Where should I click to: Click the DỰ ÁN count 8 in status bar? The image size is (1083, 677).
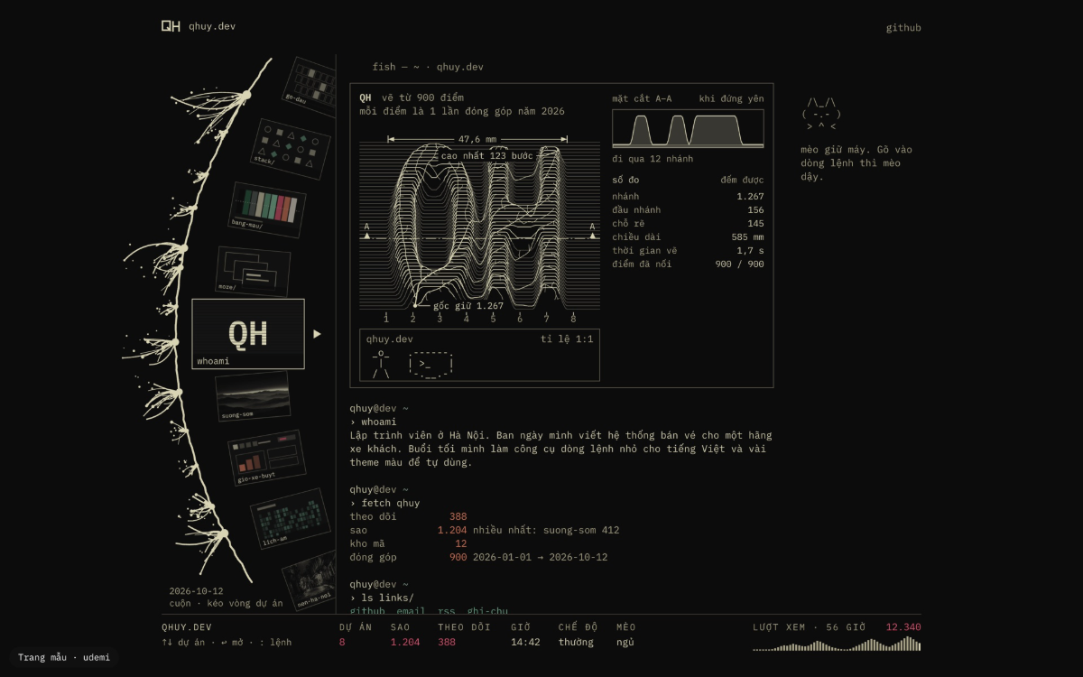tap(342, 642)
